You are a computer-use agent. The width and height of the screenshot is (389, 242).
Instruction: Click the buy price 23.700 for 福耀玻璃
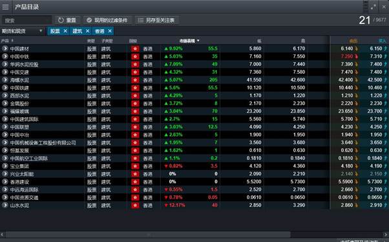coord(375,111)
